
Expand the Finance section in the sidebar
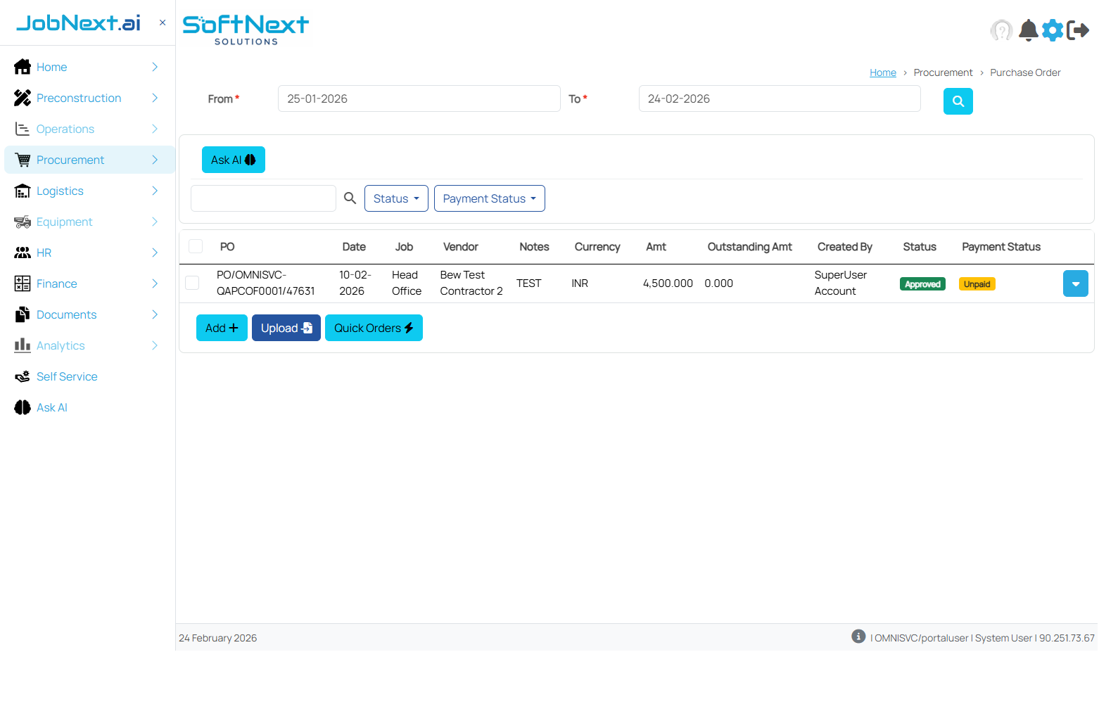[x=56, y=283]
